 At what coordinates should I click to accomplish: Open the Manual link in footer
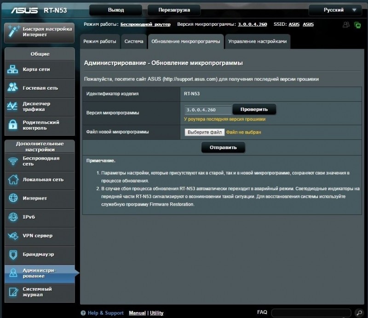coord(137,313)
